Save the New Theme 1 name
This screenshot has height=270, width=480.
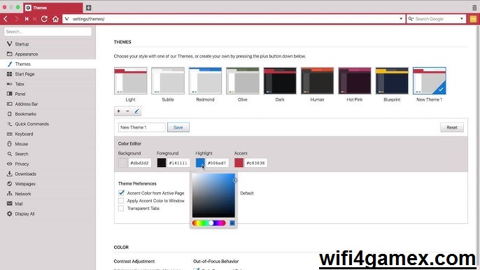click(x=178, y=127)
